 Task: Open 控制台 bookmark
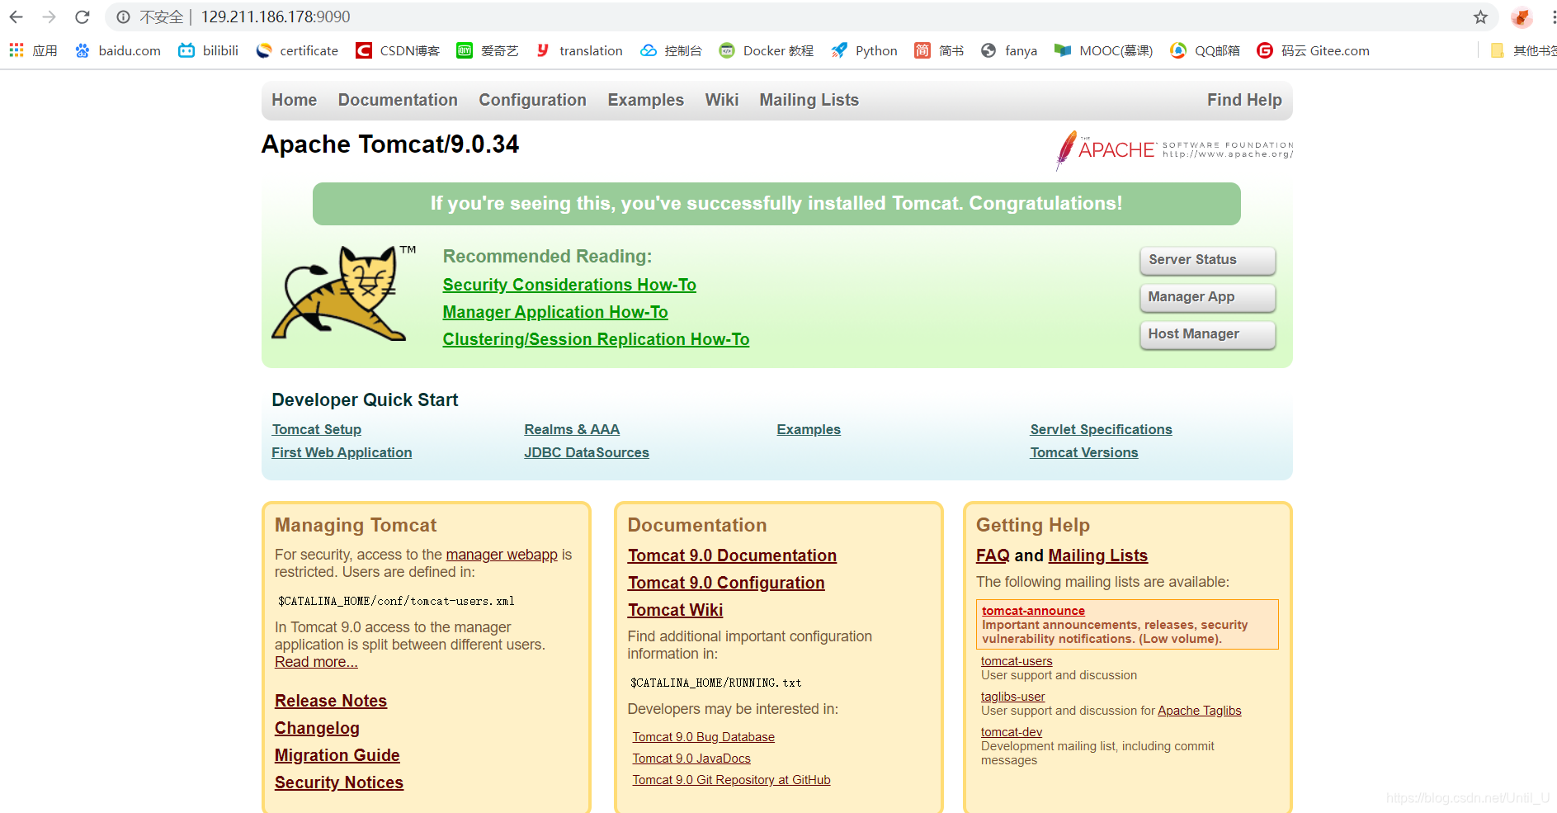671,50
